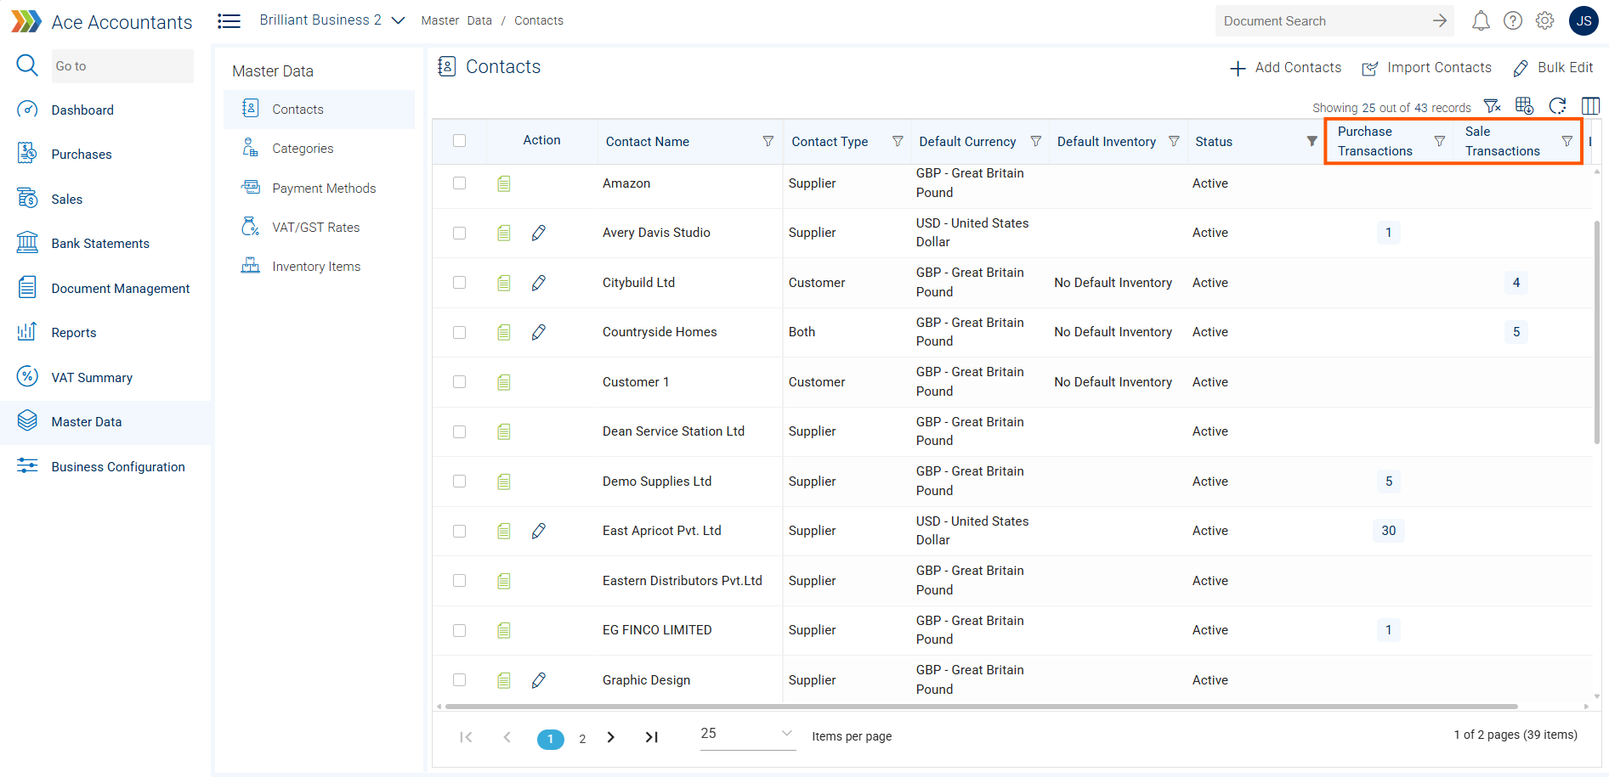The width and height of the screenshot is (1609, 783).
Task: Open document icon for Demo Supplies Ltd
Action: click(504, 482)
